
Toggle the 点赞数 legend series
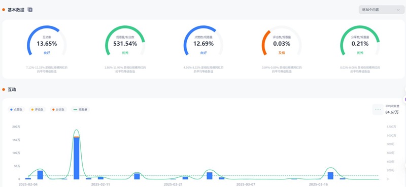coord(16,109)
